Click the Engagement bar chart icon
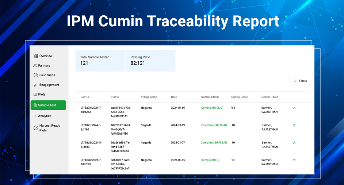The height and width of the screenshot is (185, 344). [36, 85]
